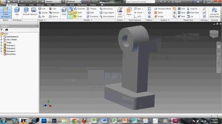Pick the Emboss tool
Viewport: 222px width, 124px height.
point(54,13)
